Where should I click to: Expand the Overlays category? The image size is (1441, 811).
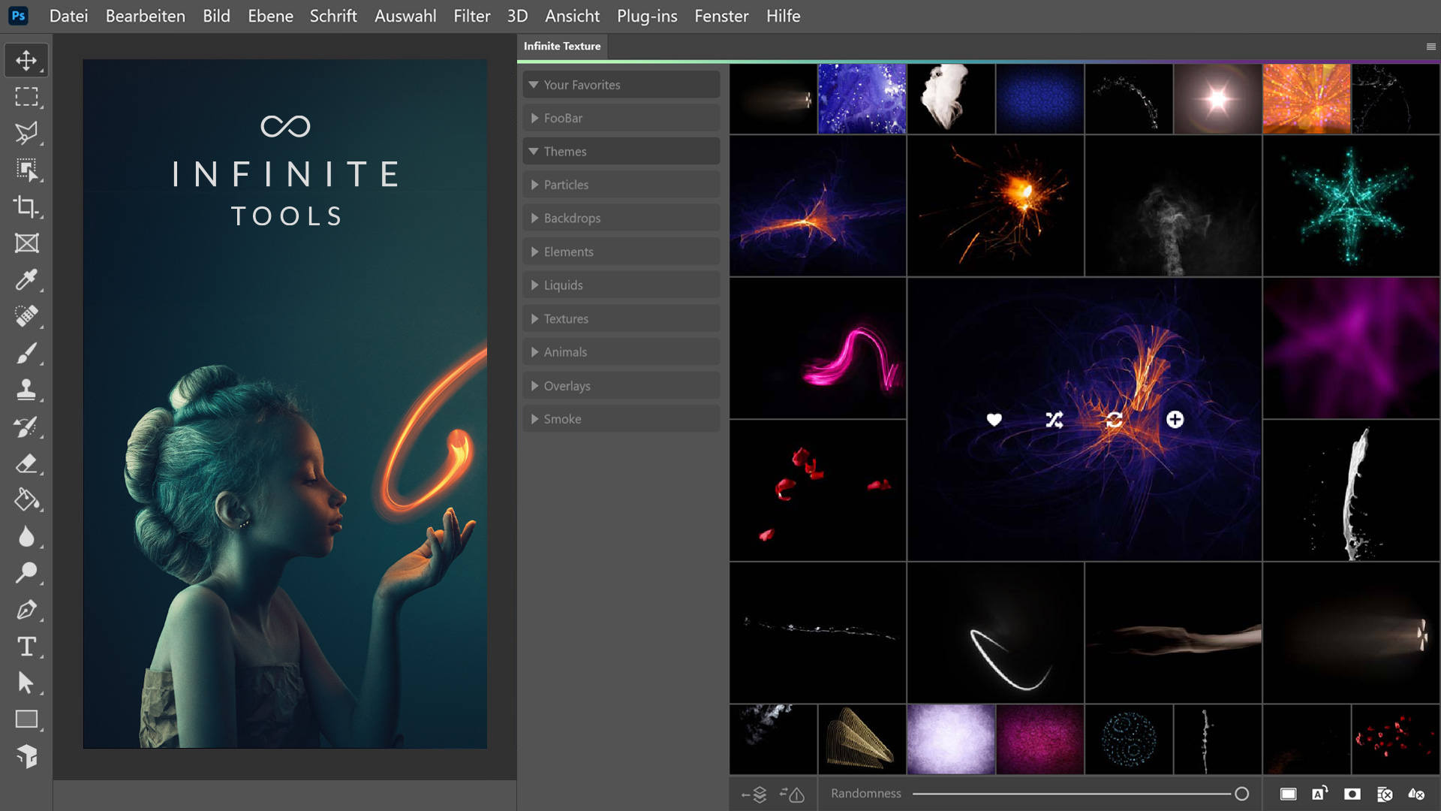click(621, 386)
